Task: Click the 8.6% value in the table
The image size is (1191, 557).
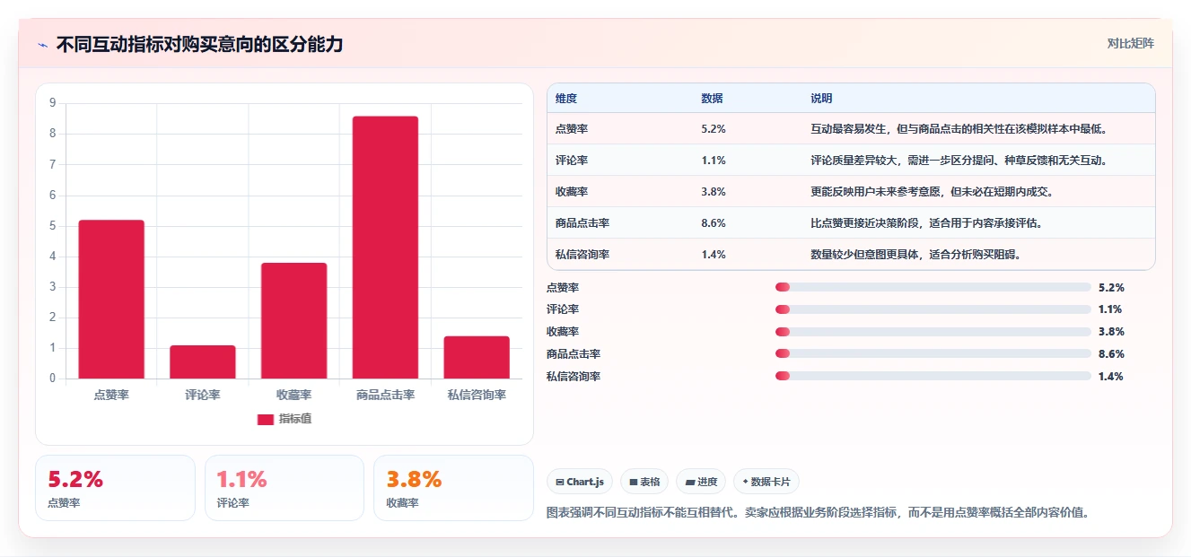Action: 714,223
